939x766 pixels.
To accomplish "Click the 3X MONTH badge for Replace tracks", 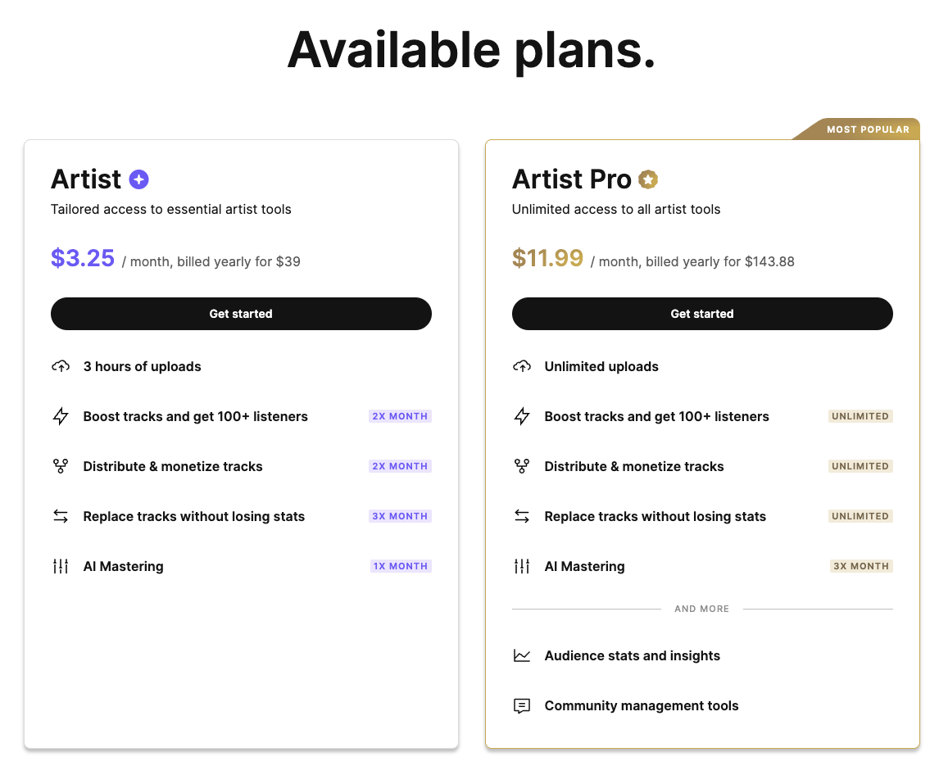I will coord(400,516).
